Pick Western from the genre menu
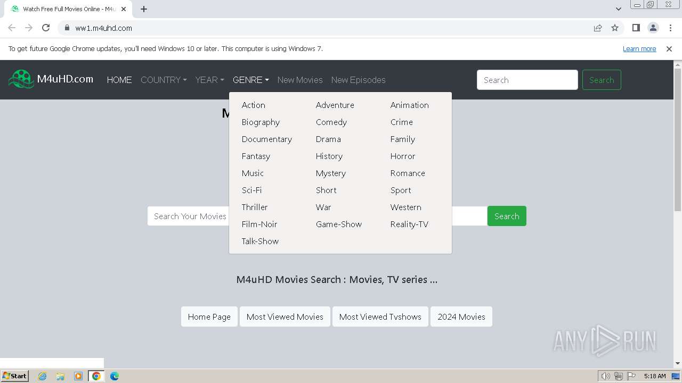 click(x=406, y=207)
